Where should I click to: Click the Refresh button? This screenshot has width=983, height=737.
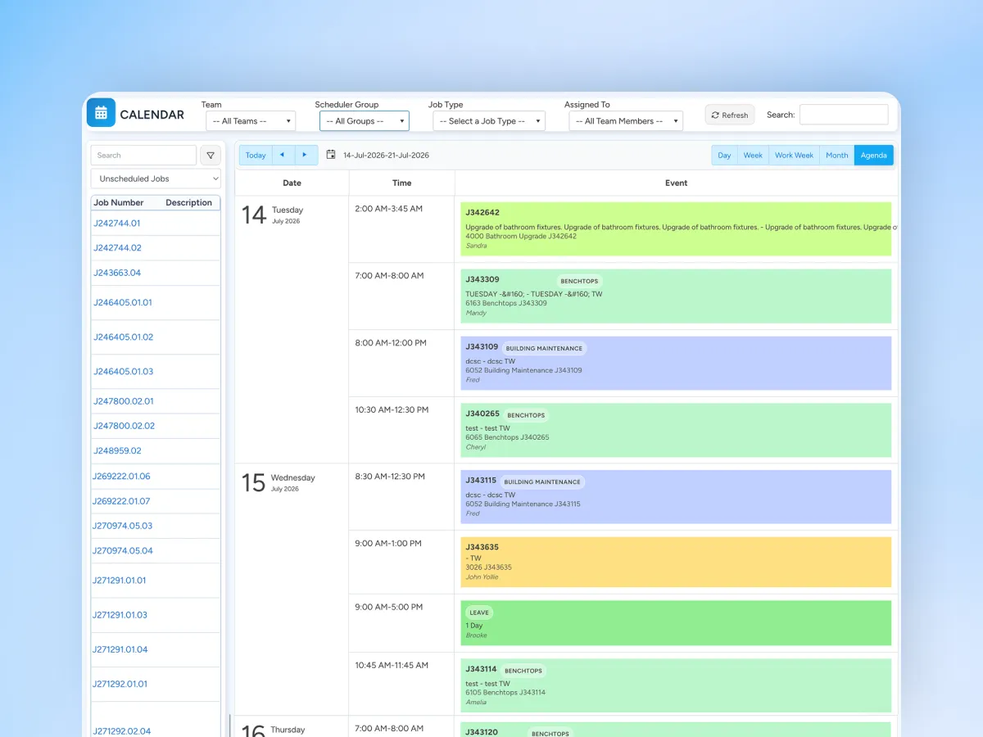coord(729,115)
